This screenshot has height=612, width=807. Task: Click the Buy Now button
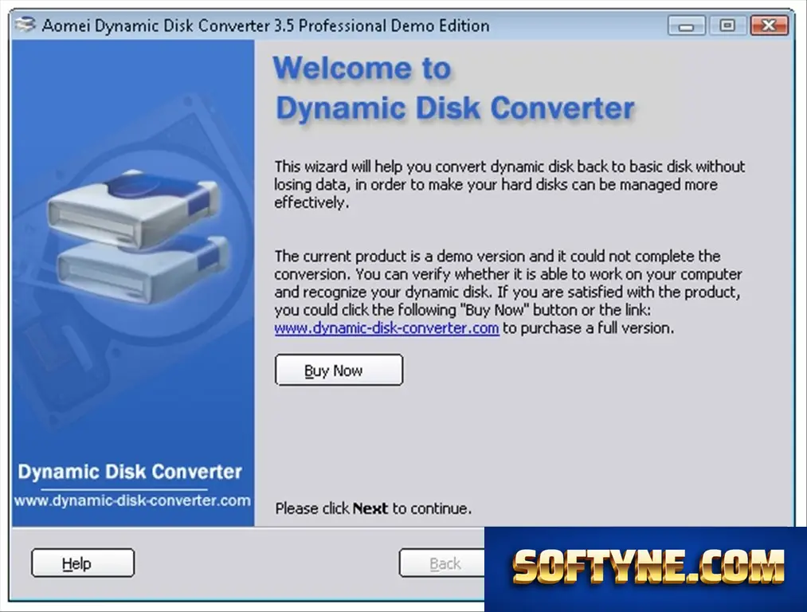coord(339,370)
